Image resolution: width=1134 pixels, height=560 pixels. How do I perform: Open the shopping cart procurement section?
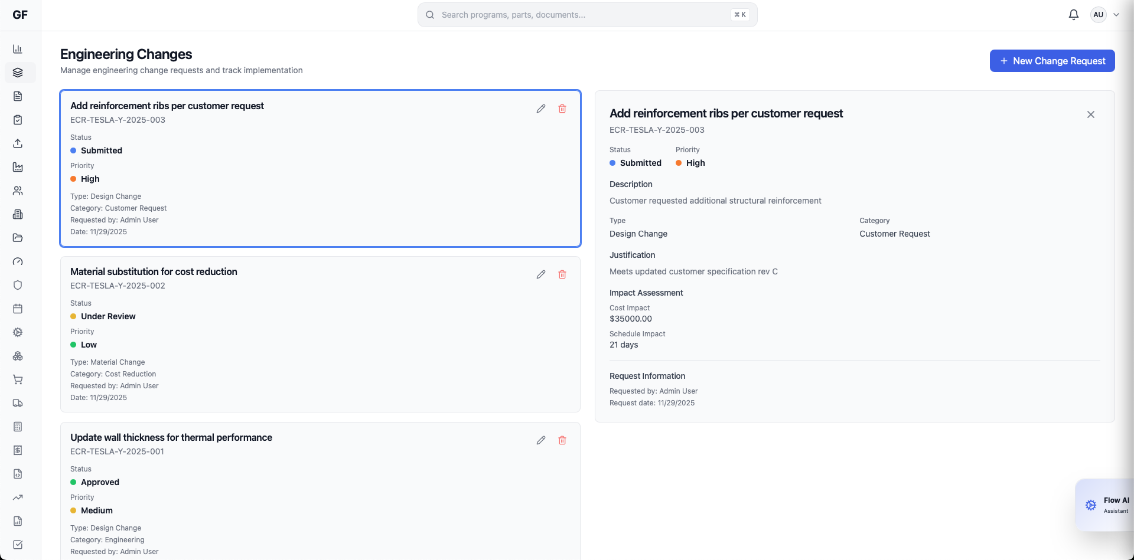(18, 379)
